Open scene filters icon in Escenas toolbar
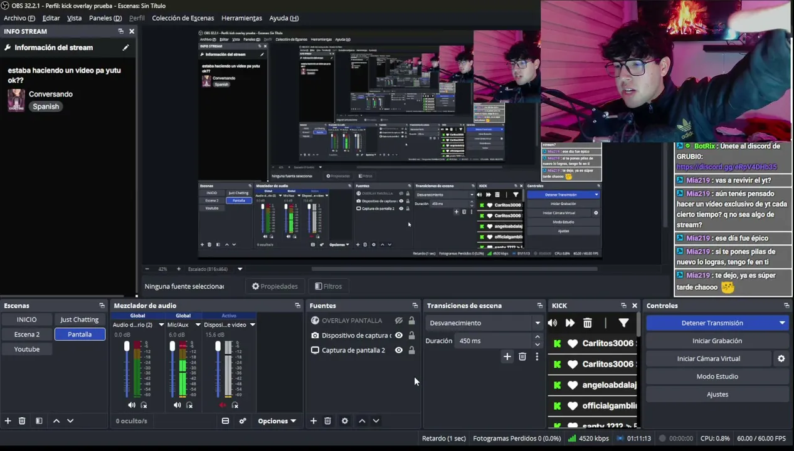The height and width of the screenshot is (451, 794). (39, 421)
